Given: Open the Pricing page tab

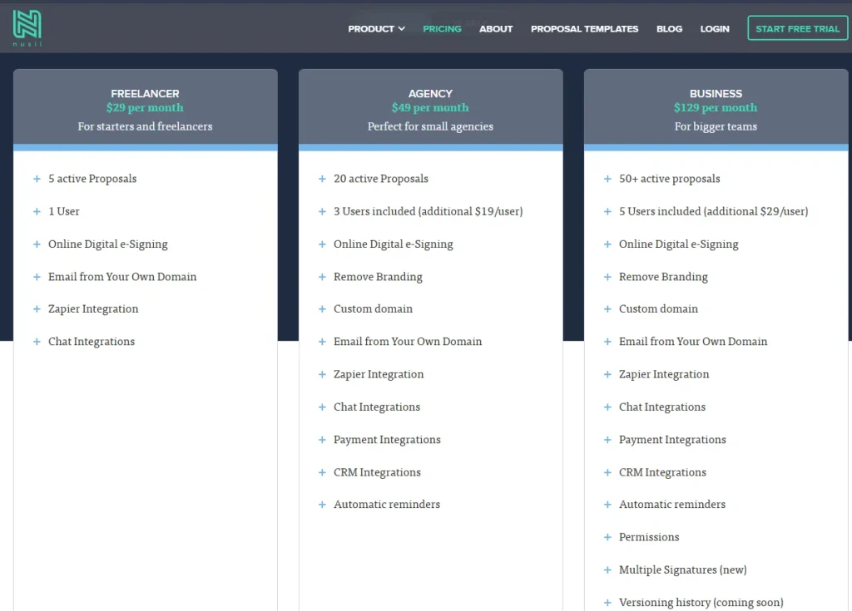Looking at the screenshot, I should click(442, 29).
